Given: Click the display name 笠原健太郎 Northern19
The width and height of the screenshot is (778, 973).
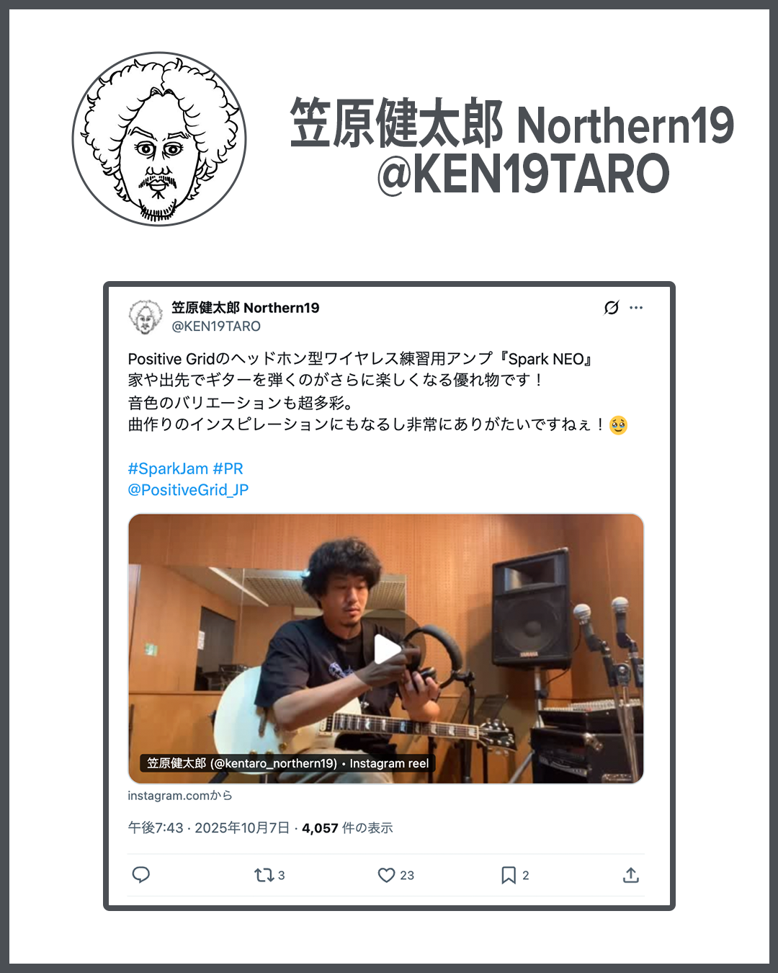Looking at the screenshot, I should (246, 308).
